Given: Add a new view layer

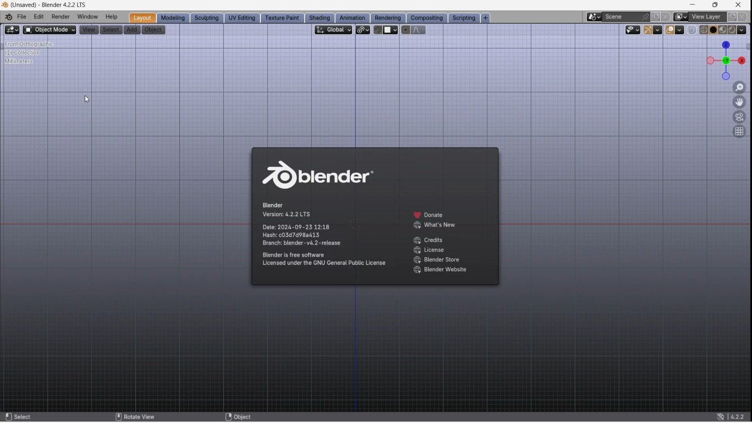Looking at the screenshot, I should pyautogui.click(x=732, y=17).
